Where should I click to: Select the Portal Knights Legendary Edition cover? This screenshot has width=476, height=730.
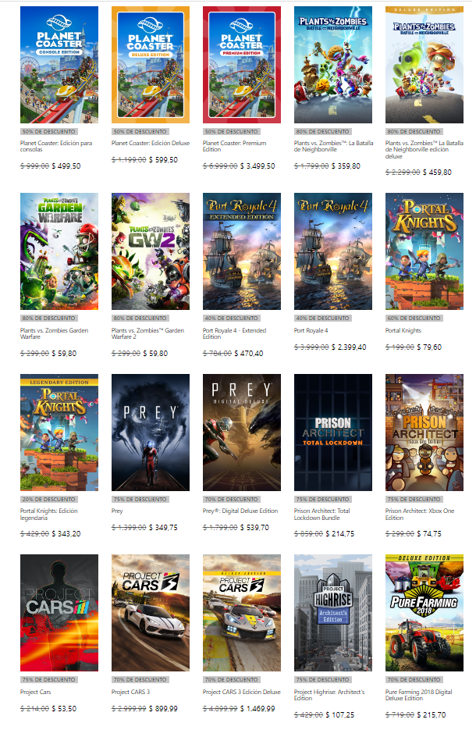pyautogui.click(x=59, y=433)
